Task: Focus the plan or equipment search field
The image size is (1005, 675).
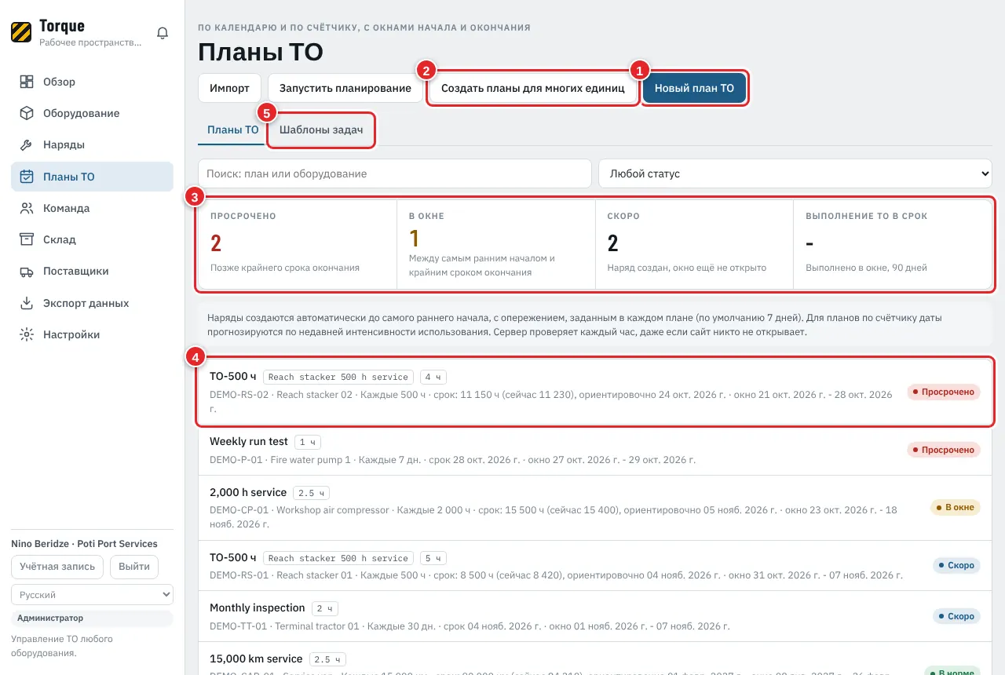Action: point(394,173)
